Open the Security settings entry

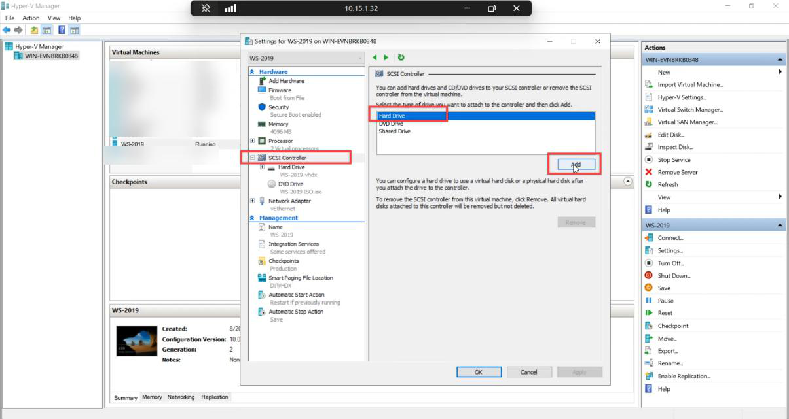(278, 107)
